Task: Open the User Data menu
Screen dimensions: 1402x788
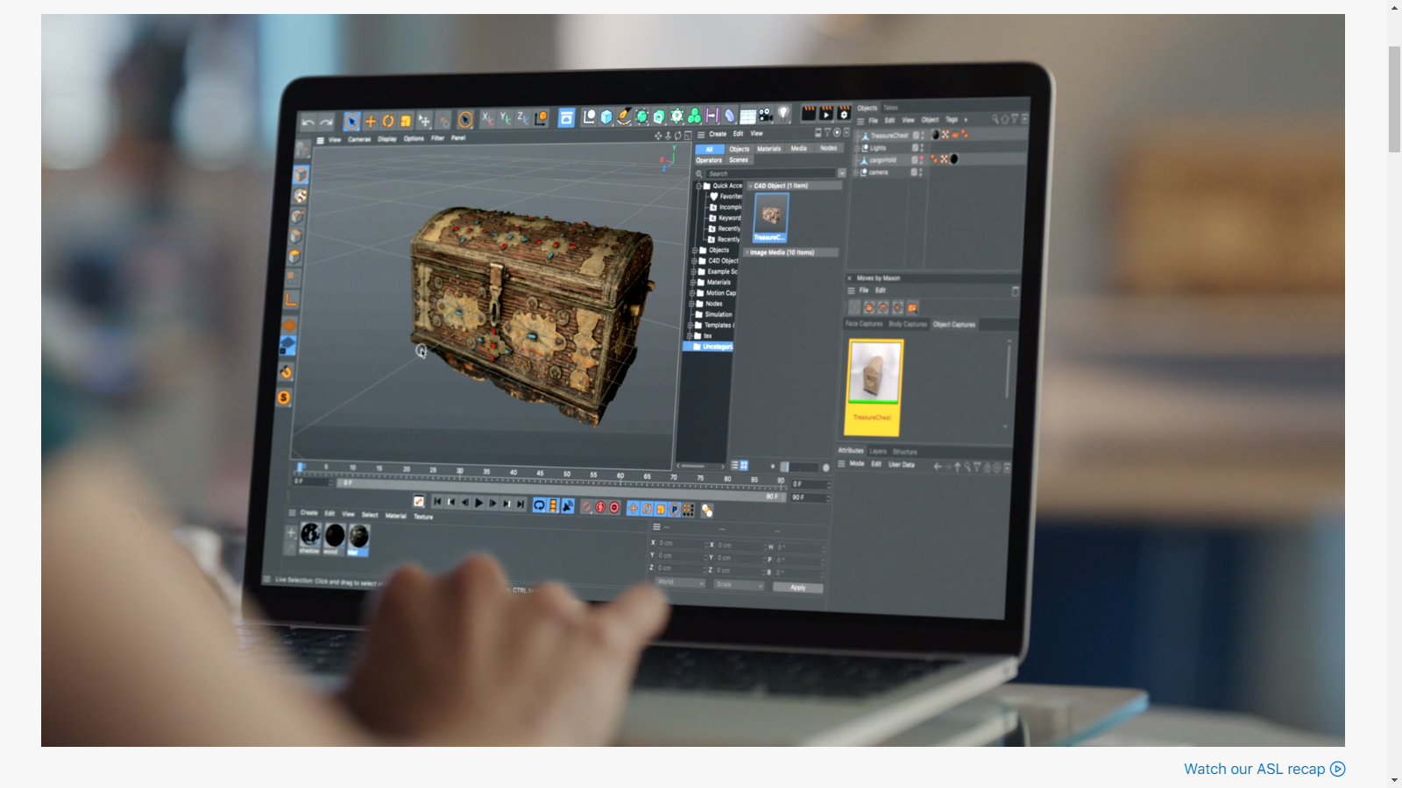Action: pos(901,465)
